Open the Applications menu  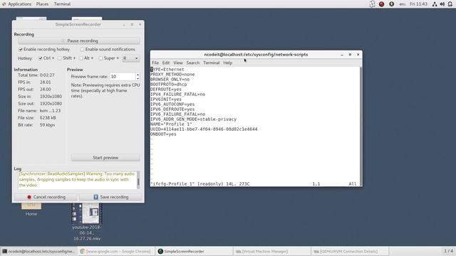tap(19, 4)
